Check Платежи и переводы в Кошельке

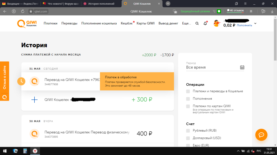(x=188, y=91)
